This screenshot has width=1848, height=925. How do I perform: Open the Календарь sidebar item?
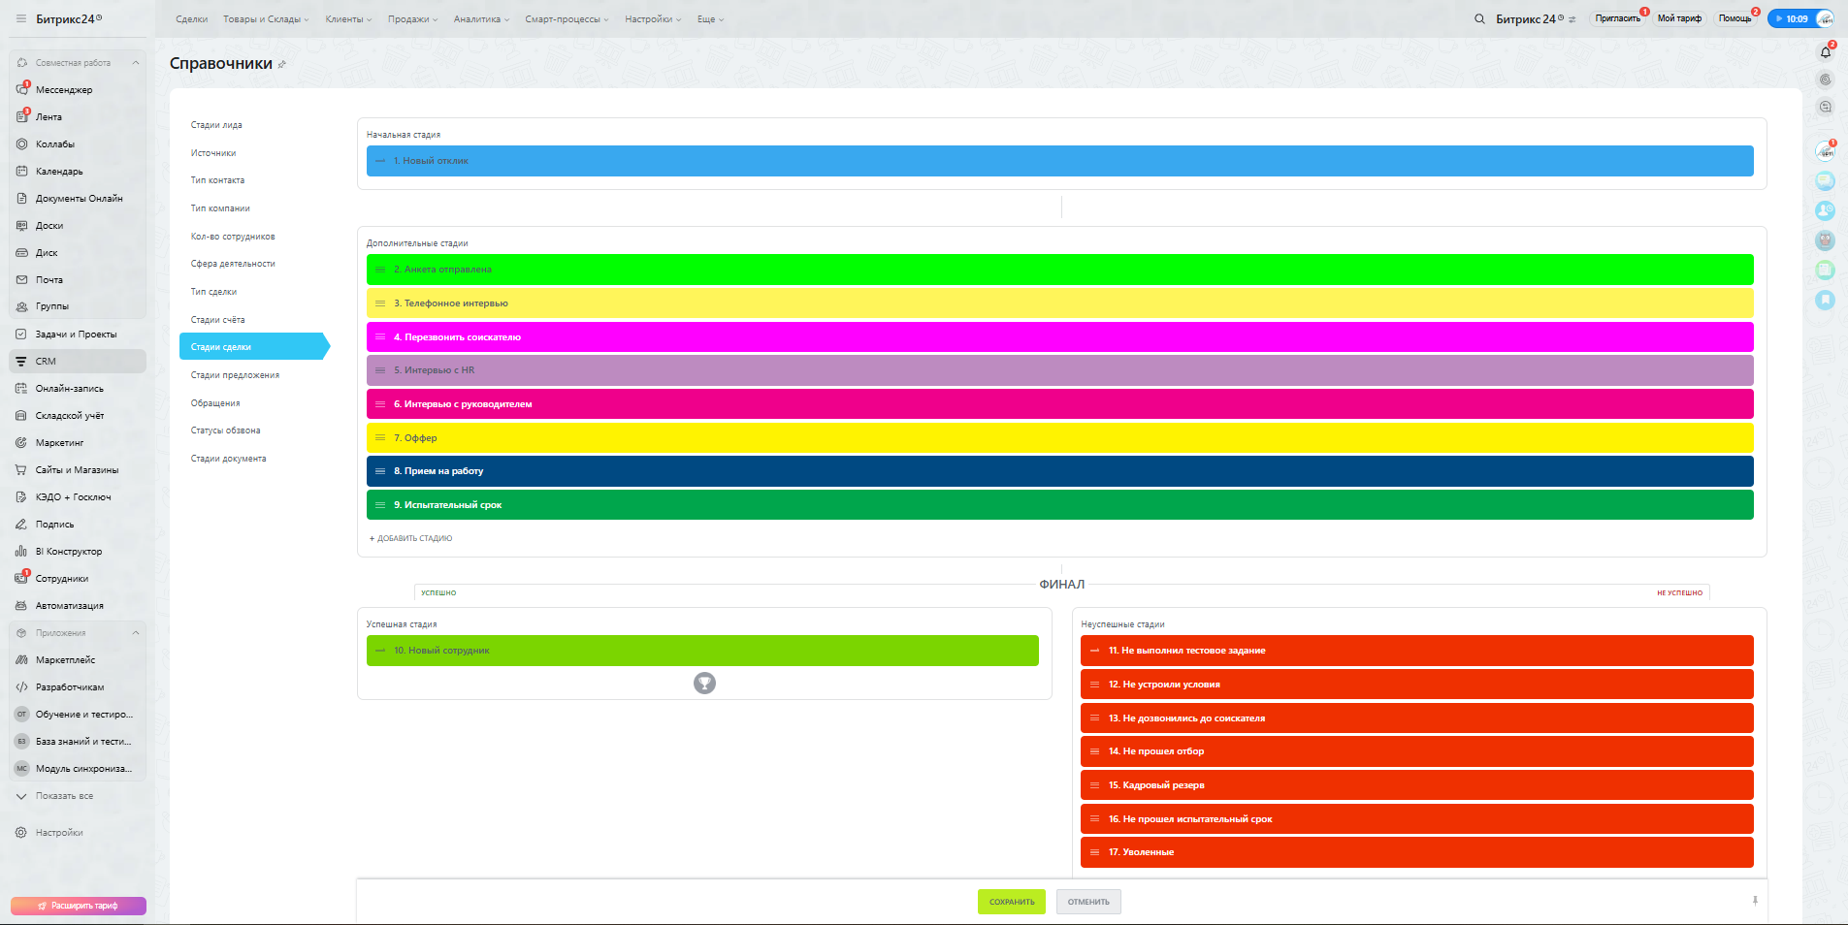click(x=59, y=172)
